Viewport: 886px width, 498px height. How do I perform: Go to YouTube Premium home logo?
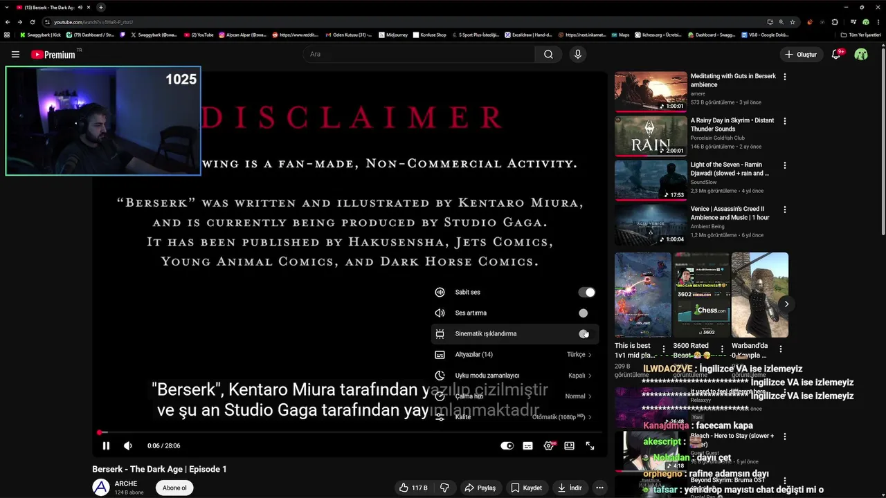pos(55,55)
